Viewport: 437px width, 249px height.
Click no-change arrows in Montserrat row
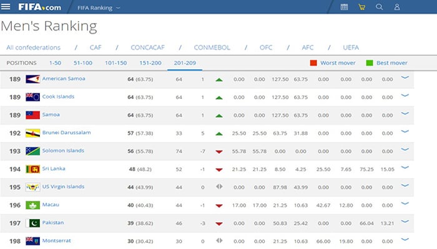(x=219, y=241)
